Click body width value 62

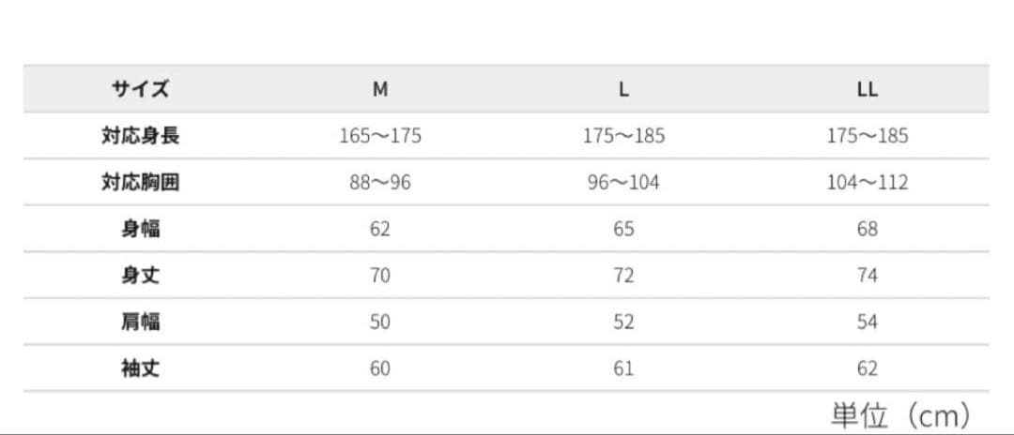tap(380, 229)
